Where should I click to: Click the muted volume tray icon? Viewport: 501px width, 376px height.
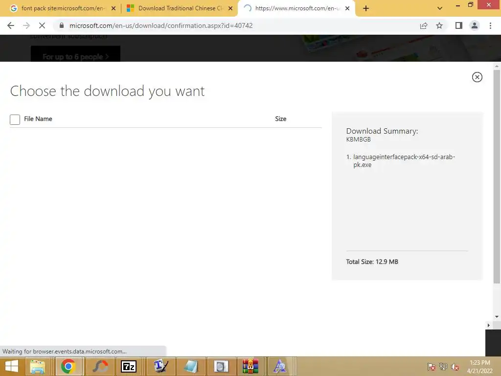pyautogui.click(x=455, y=367)
